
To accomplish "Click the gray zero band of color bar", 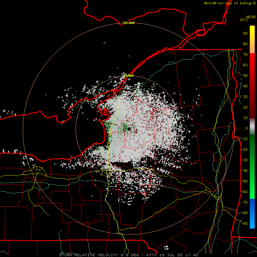I will 252,127.
